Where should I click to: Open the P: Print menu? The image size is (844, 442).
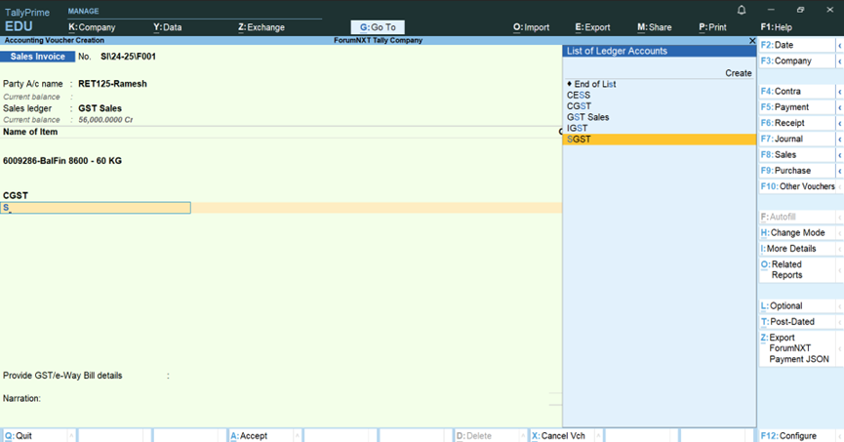click(712, 27)
